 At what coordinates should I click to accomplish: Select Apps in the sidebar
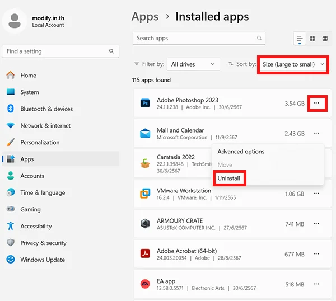coord(60,159)
